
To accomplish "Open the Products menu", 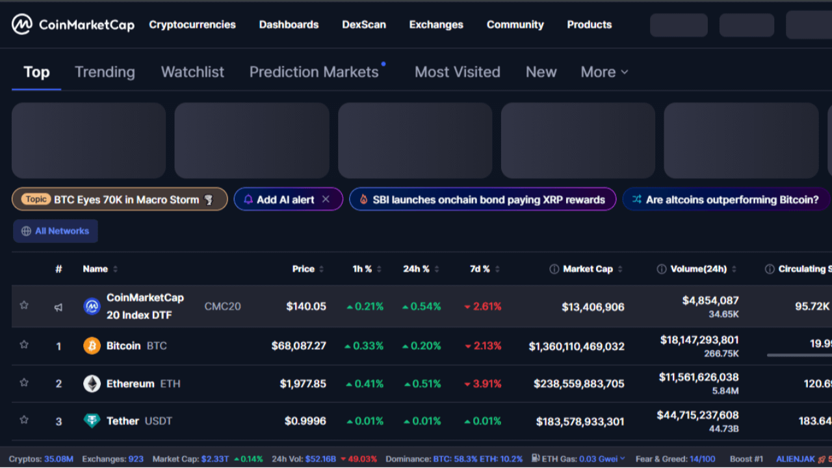I will tap(590, 25).
